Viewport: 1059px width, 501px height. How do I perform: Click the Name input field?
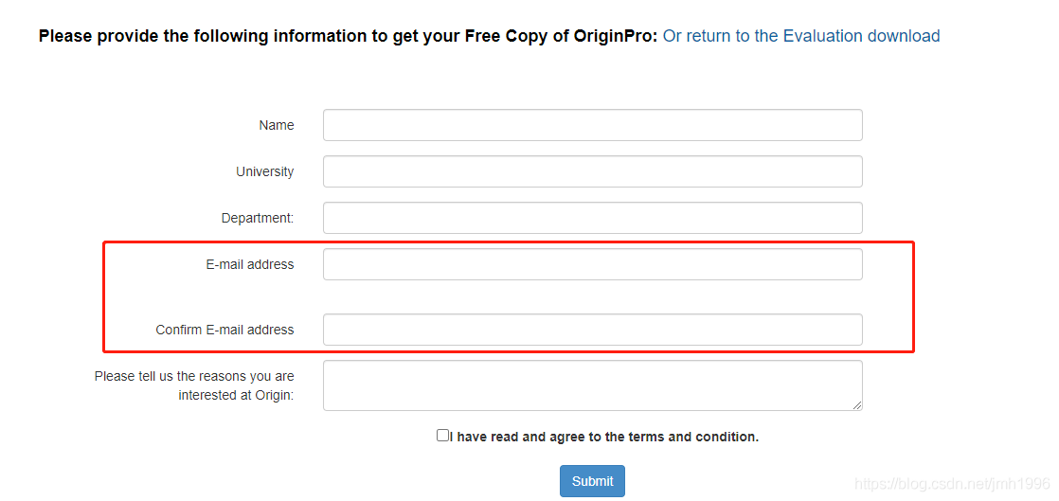pos(592,125)
